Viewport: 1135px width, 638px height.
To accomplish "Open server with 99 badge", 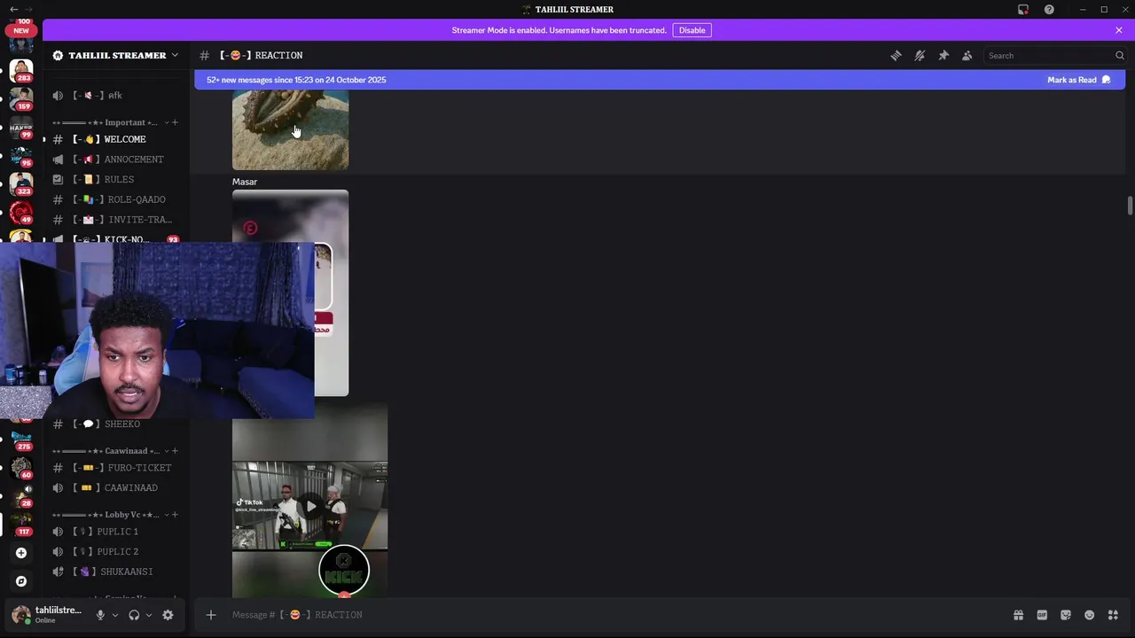I will click(x=21, y=127).
